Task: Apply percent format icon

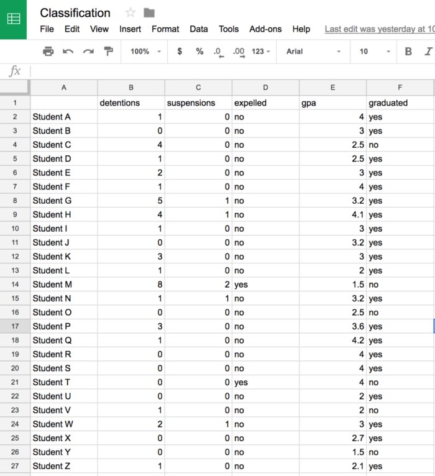Action: coord(199,51)
